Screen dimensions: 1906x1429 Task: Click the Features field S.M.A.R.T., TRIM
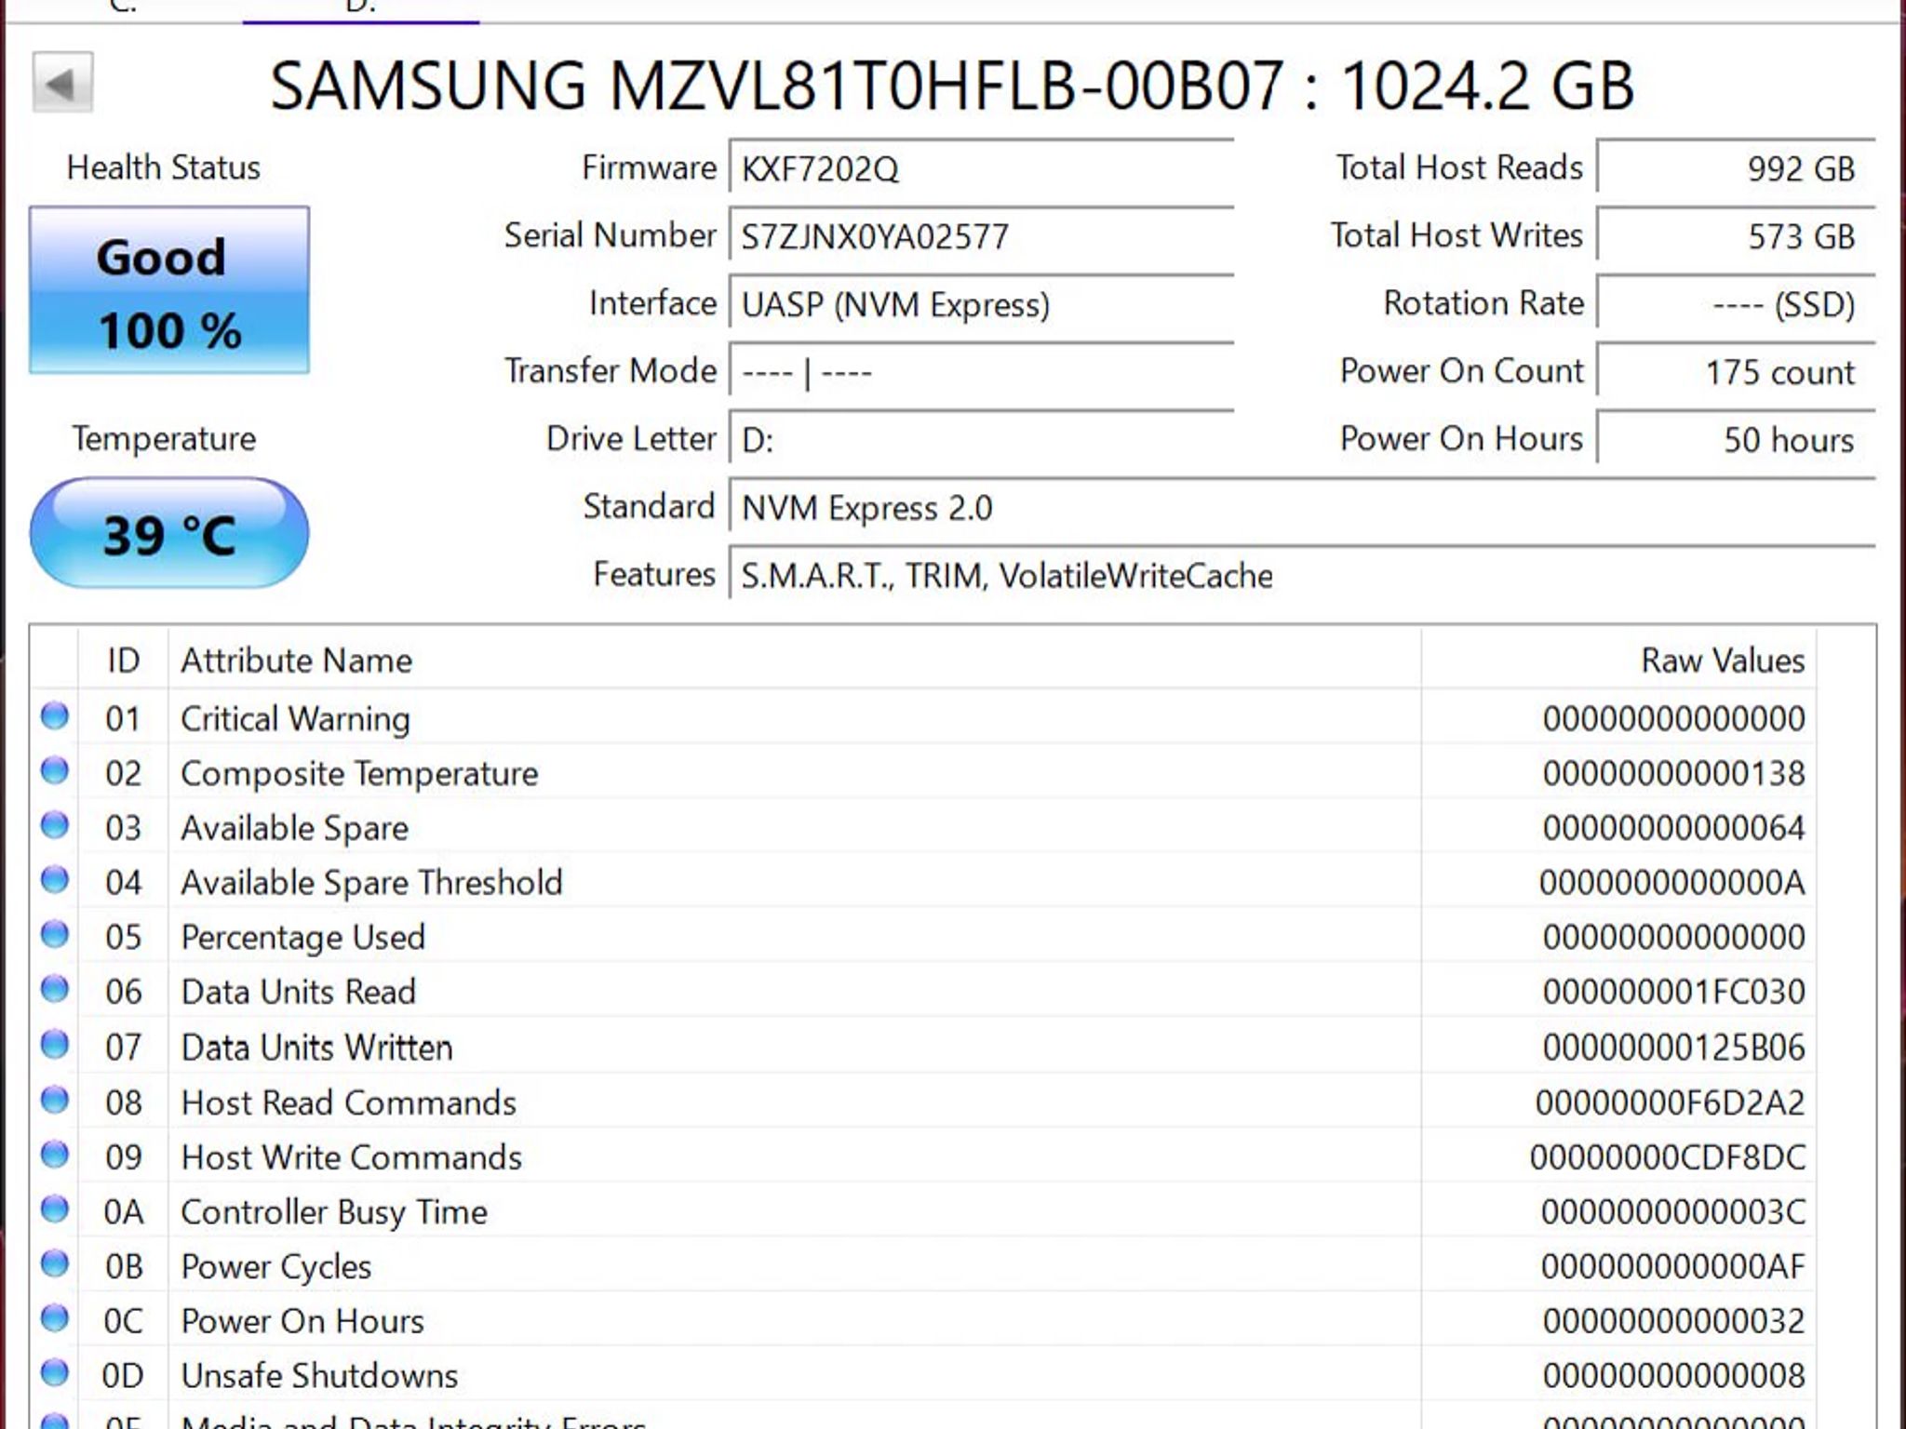(x=1302, y=575)
